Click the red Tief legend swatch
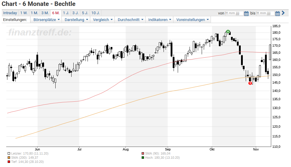 pos(9,162)
